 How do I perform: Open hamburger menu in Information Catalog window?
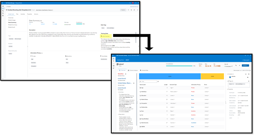click(x=113, y=55)
